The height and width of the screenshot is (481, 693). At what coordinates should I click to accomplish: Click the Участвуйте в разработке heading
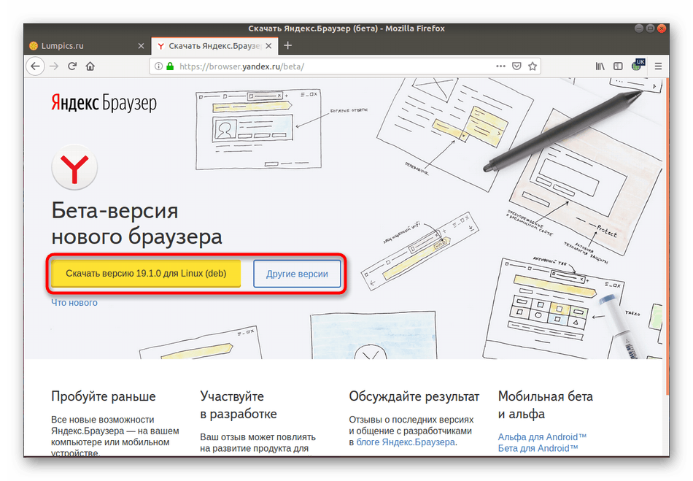pos(239,405)
